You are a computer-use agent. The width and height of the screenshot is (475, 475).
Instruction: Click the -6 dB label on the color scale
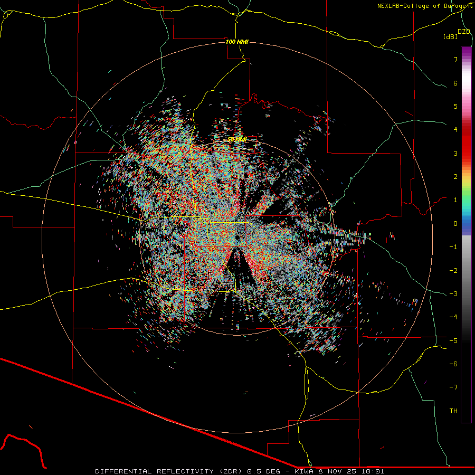click(453, 364)
